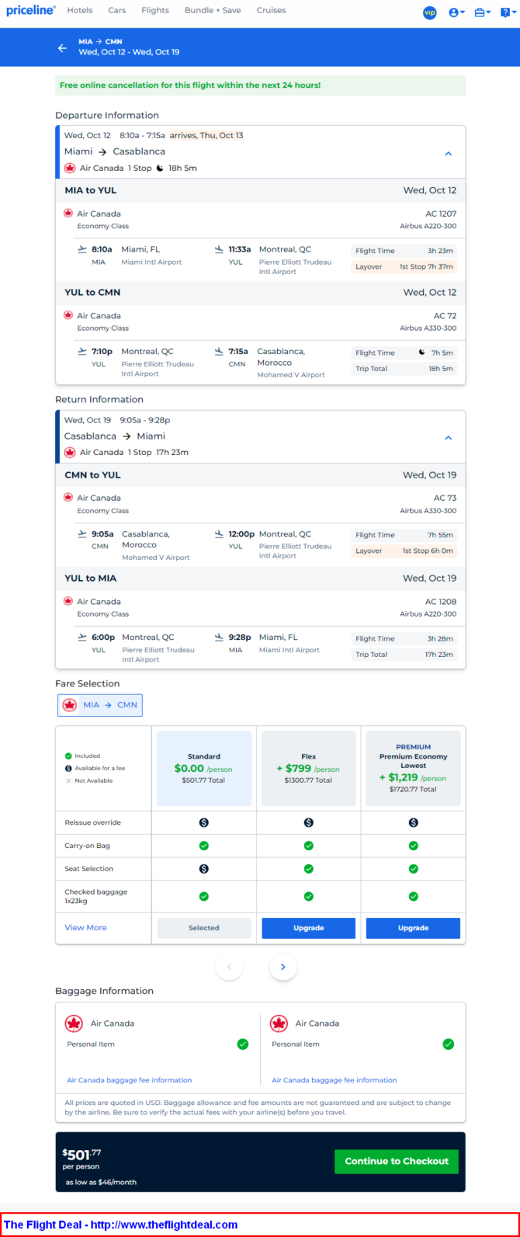
Task: Click overnight moon icon beside 18h 5m
Action: 160,168
